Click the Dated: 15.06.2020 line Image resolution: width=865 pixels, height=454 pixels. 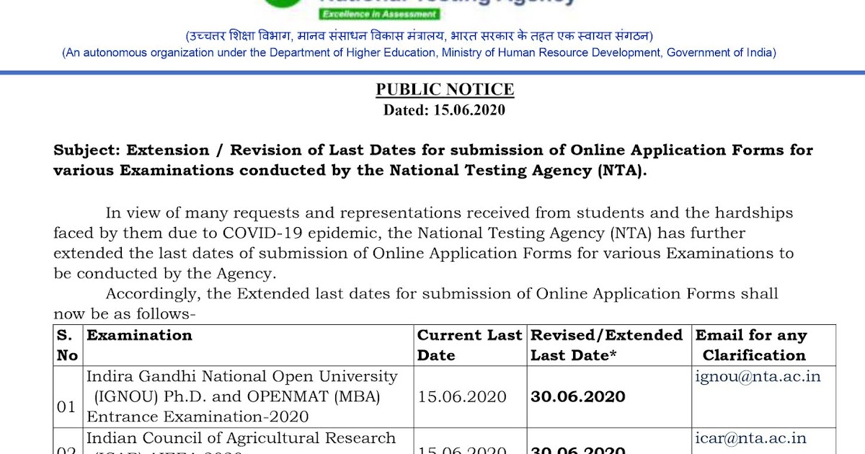click(x=445, y=110)
